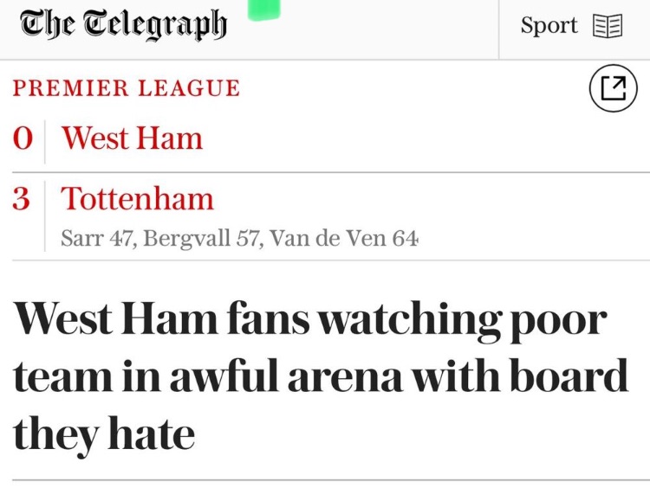Click the West Ham team name
Screen dimensions: 650x488
pyautogui.click(x=132, y=138)
